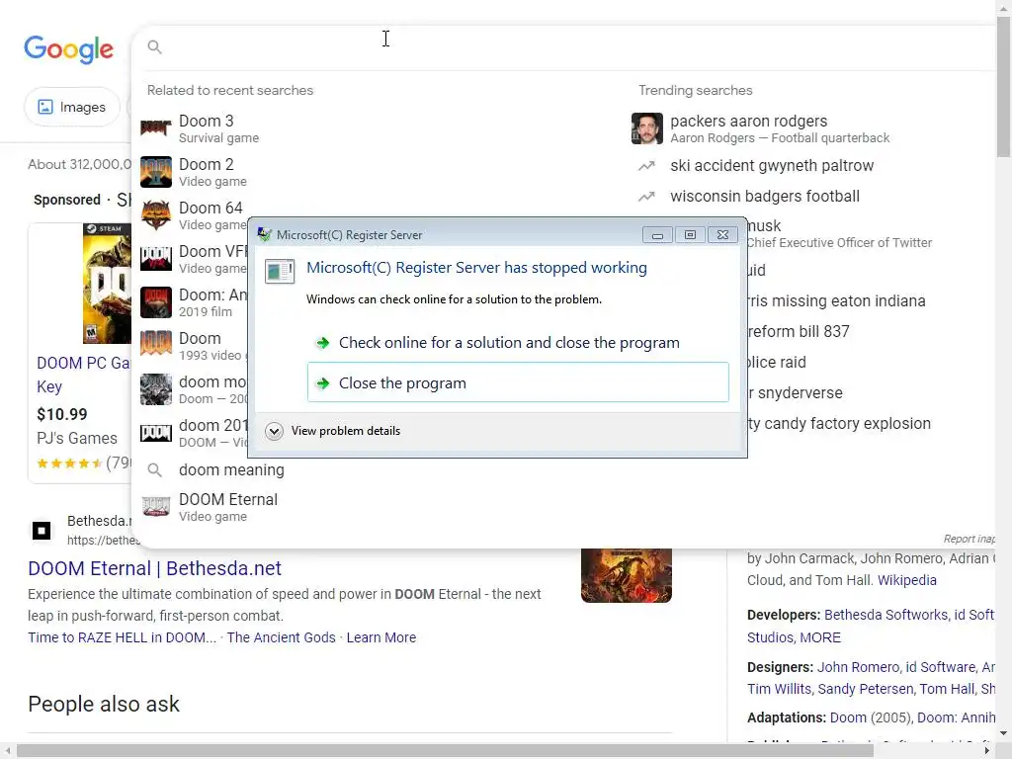This screenshot has height=759, width=1012.
Task: Pick candy factory explosion trending search
Action: tap(840, 423)
